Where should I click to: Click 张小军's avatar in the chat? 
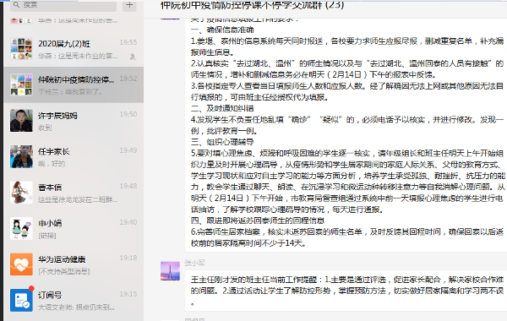170,271
